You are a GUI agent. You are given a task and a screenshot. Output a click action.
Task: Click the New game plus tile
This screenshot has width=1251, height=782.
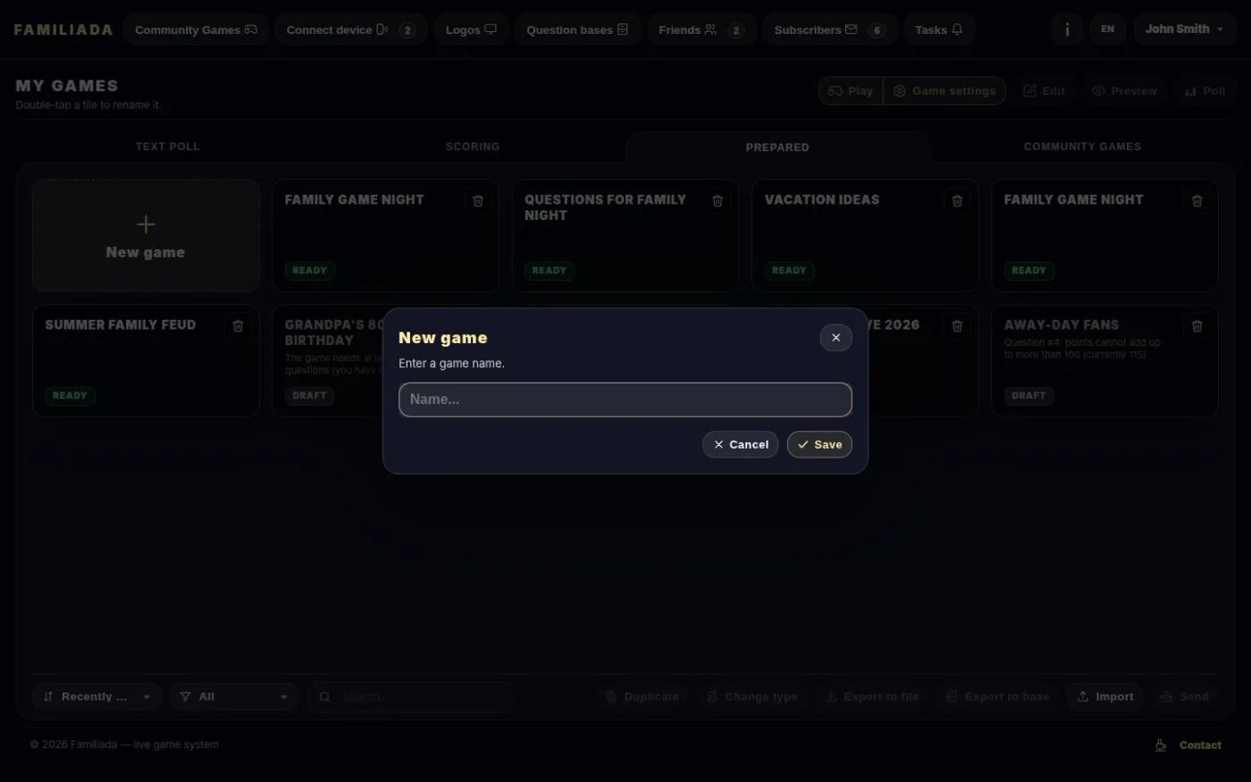tap(146, 235)
